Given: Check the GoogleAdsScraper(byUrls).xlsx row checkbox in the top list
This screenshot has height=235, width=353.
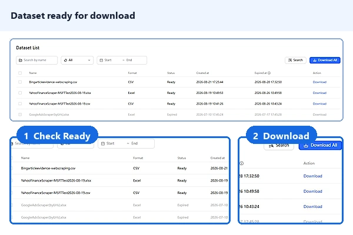Looking at the screenshot, I should 20,115.
